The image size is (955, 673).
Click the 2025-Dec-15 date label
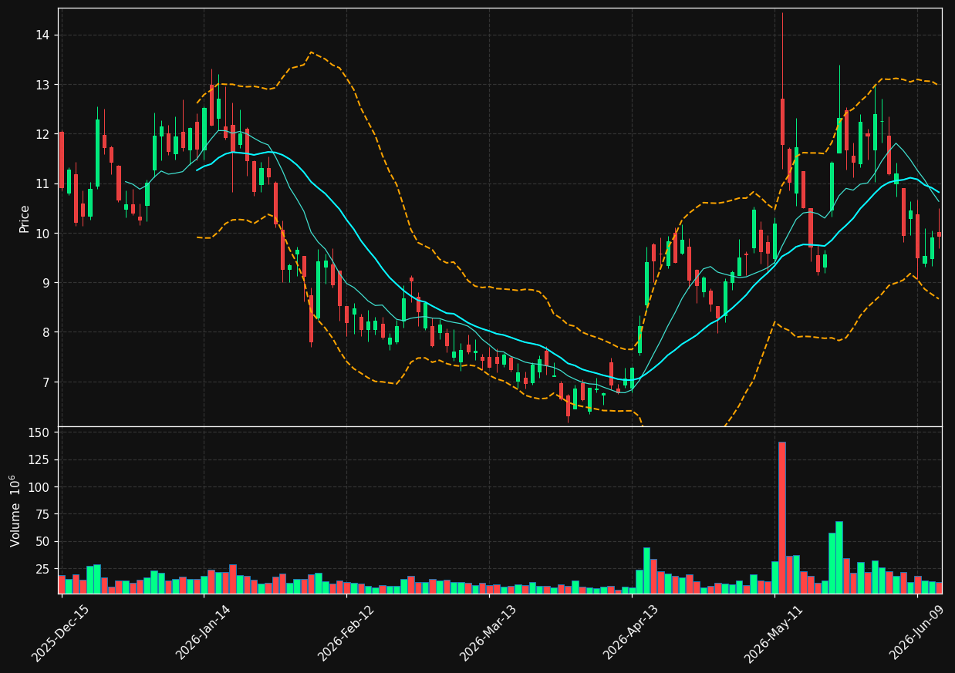pyautogui.click(x=61, y=633)
